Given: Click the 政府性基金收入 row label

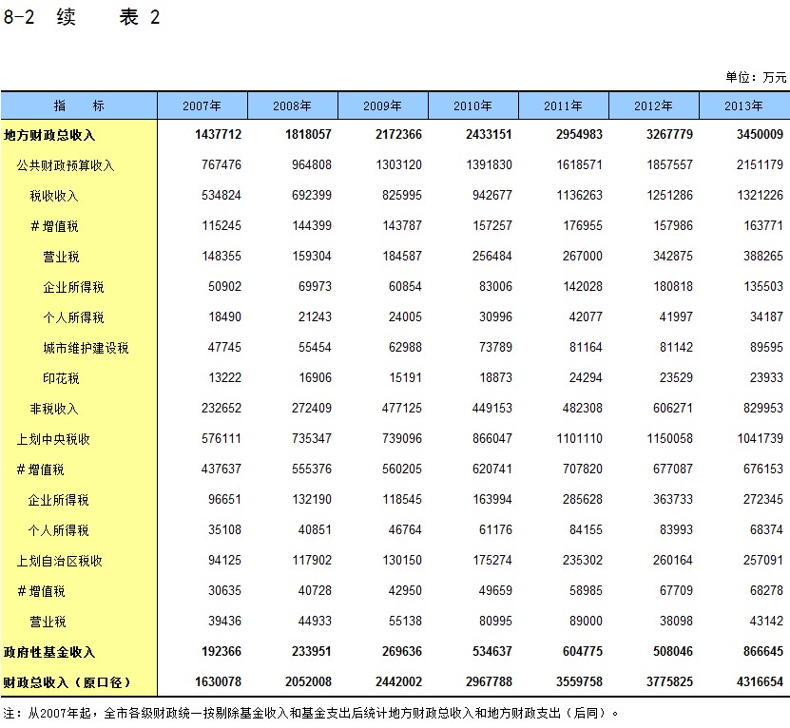Looking at the screenshot, I should pyautogui.click(x=49, y=652).
